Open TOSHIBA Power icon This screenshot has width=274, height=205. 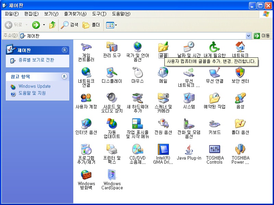tap(240, 149)
